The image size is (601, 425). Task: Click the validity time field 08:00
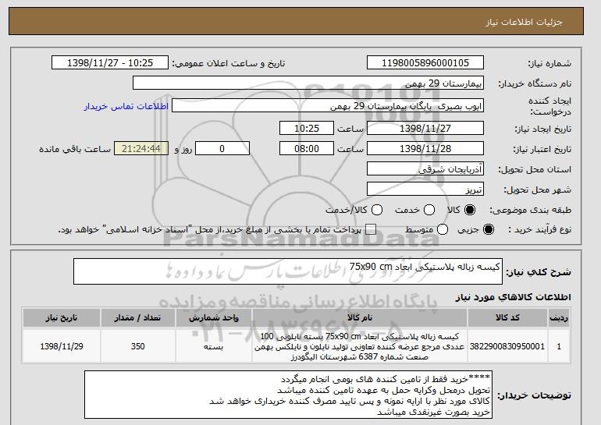[x=307, y=149]
